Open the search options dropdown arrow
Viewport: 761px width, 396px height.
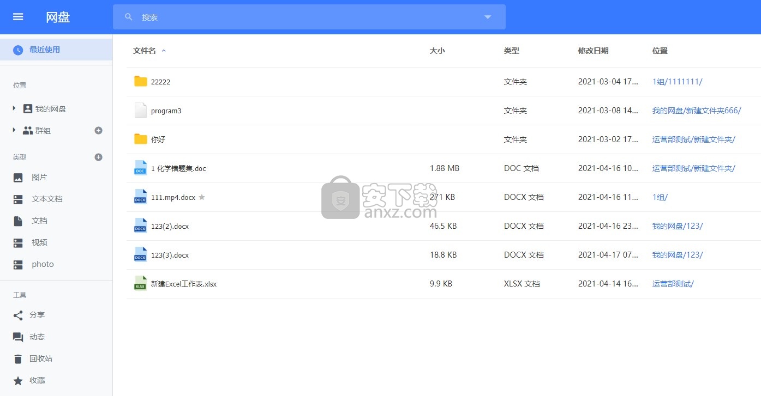click(x=488, y=17)
